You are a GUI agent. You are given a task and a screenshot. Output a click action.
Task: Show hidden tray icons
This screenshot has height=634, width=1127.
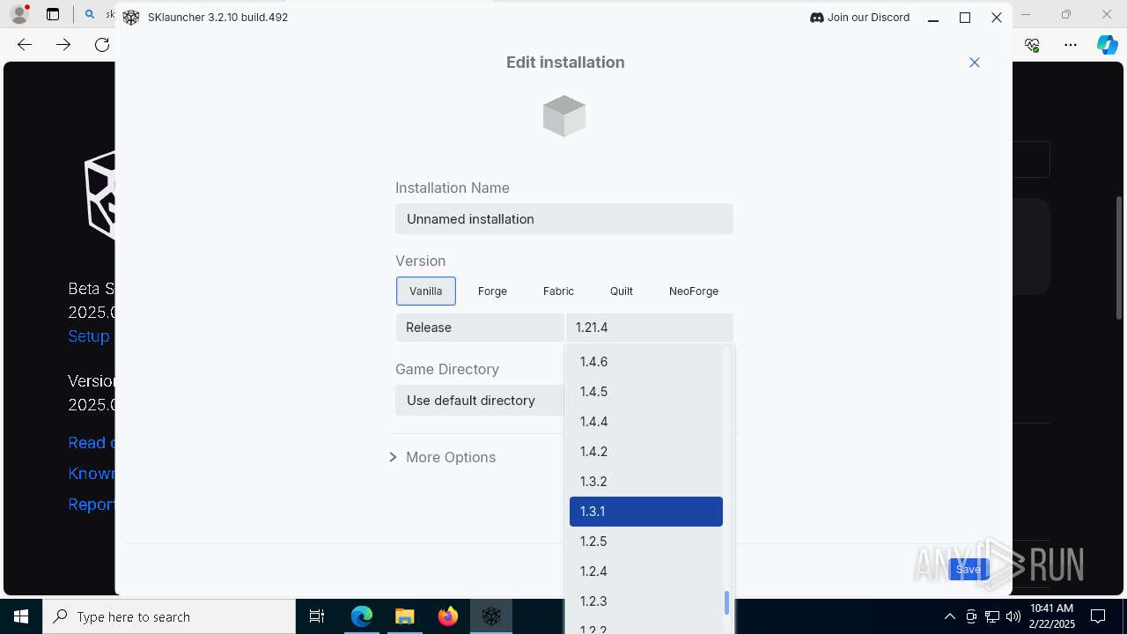[949, 617]
